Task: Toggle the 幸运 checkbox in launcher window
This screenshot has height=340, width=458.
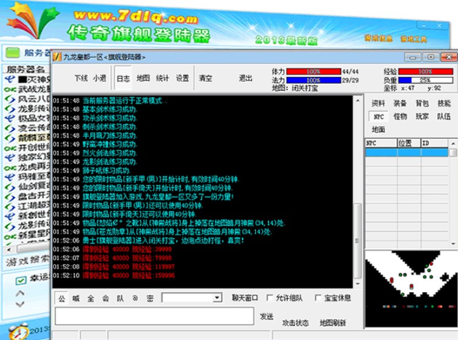Action: coord(21,280)
